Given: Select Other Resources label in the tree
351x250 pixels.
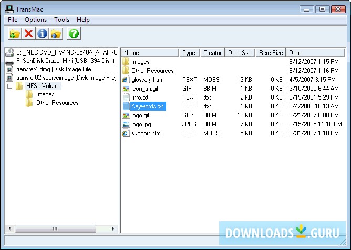Looking at the screenshot, I should (57, 103).
